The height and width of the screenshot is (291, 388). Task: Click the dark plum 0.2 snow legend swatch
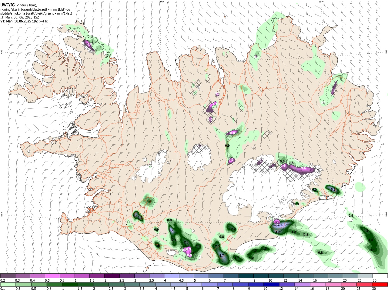click(8, 276)
